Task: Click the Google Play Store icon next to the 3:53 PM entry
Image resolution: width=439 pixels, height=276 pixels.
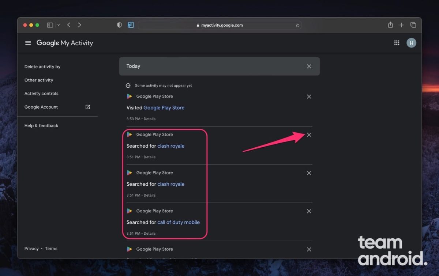Action: point(129,96)
